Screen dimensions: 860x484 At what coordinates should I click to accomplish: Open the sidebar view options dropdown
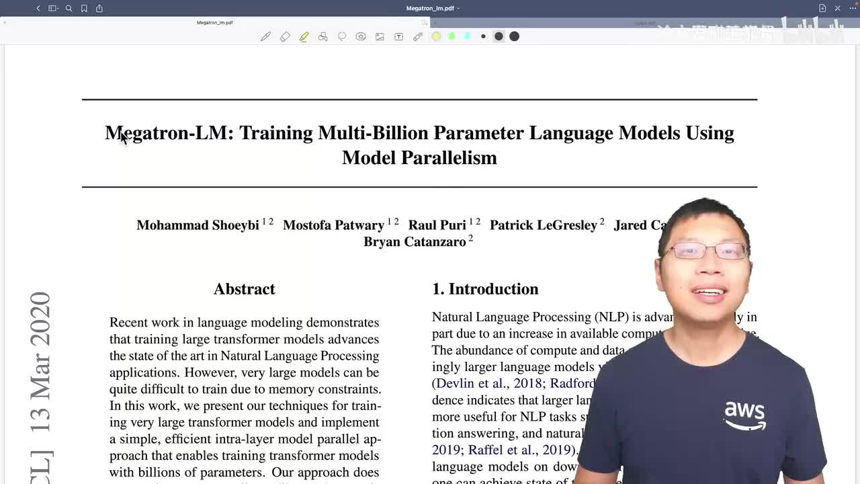pos(53,8)
